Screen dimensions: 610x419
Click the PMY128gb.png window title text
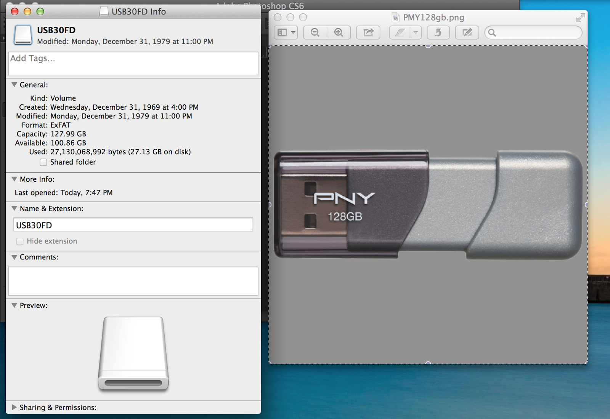point(433,18)
